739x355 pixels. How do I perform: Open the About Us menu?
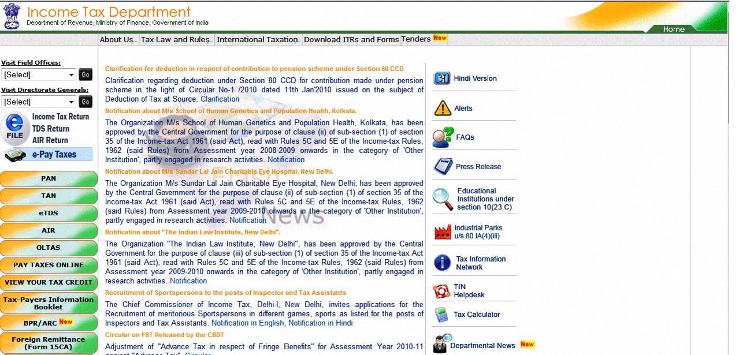(x=118, y=39)
